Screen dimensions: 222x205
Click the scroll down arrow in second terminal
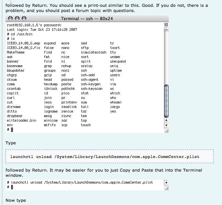click(166, 183)
